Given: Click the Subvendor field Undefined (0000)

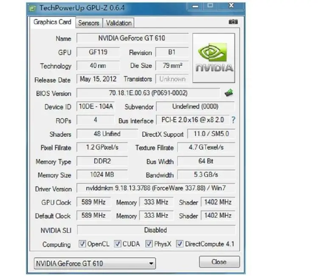Looking at the screenshot, I should tap(195, 106).
